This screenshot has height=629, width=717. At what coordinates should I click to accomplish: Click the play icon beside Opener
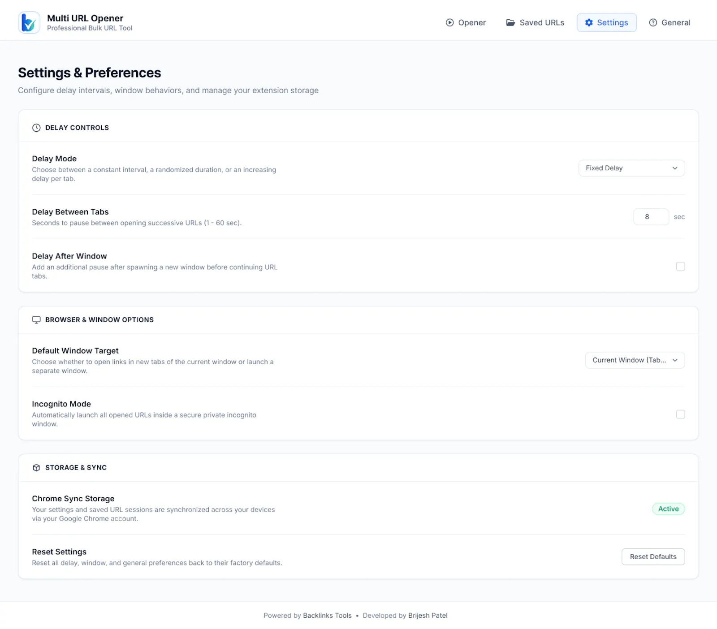coord(449,22)
